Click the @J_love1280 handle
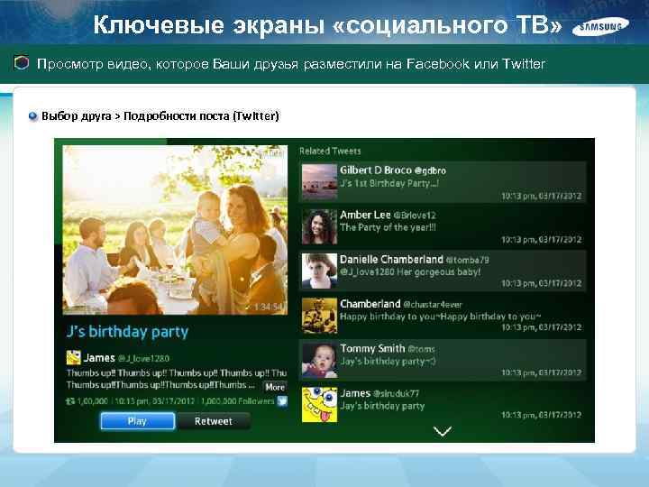The height and width of the screenshot is (487, 649). pos(143,358)
